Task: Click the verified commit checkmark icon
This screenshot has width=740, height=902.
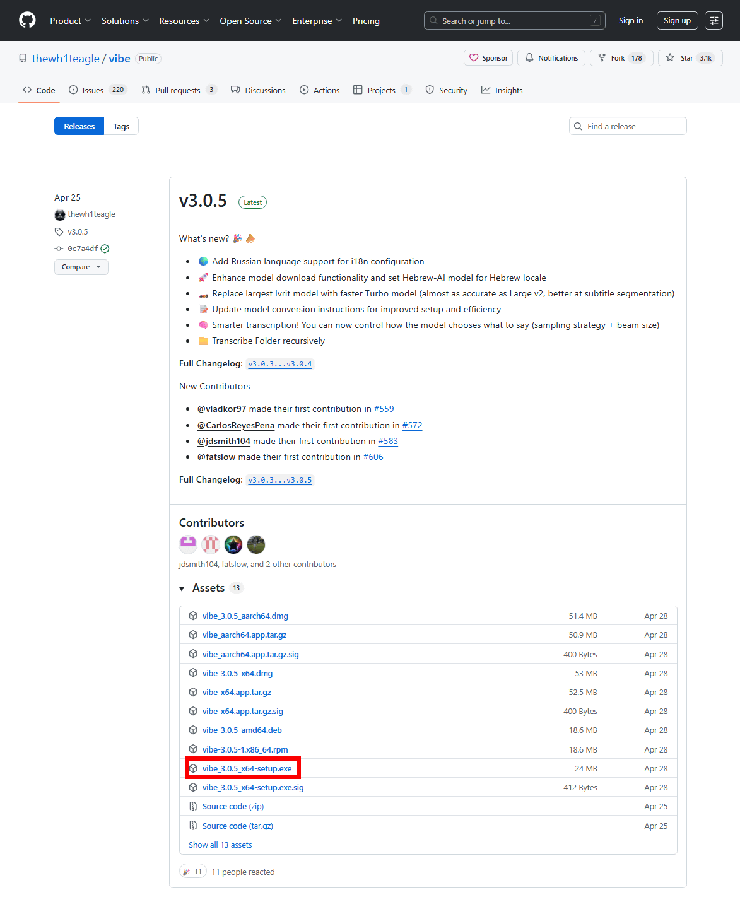Action: click(x=105, y=249)
